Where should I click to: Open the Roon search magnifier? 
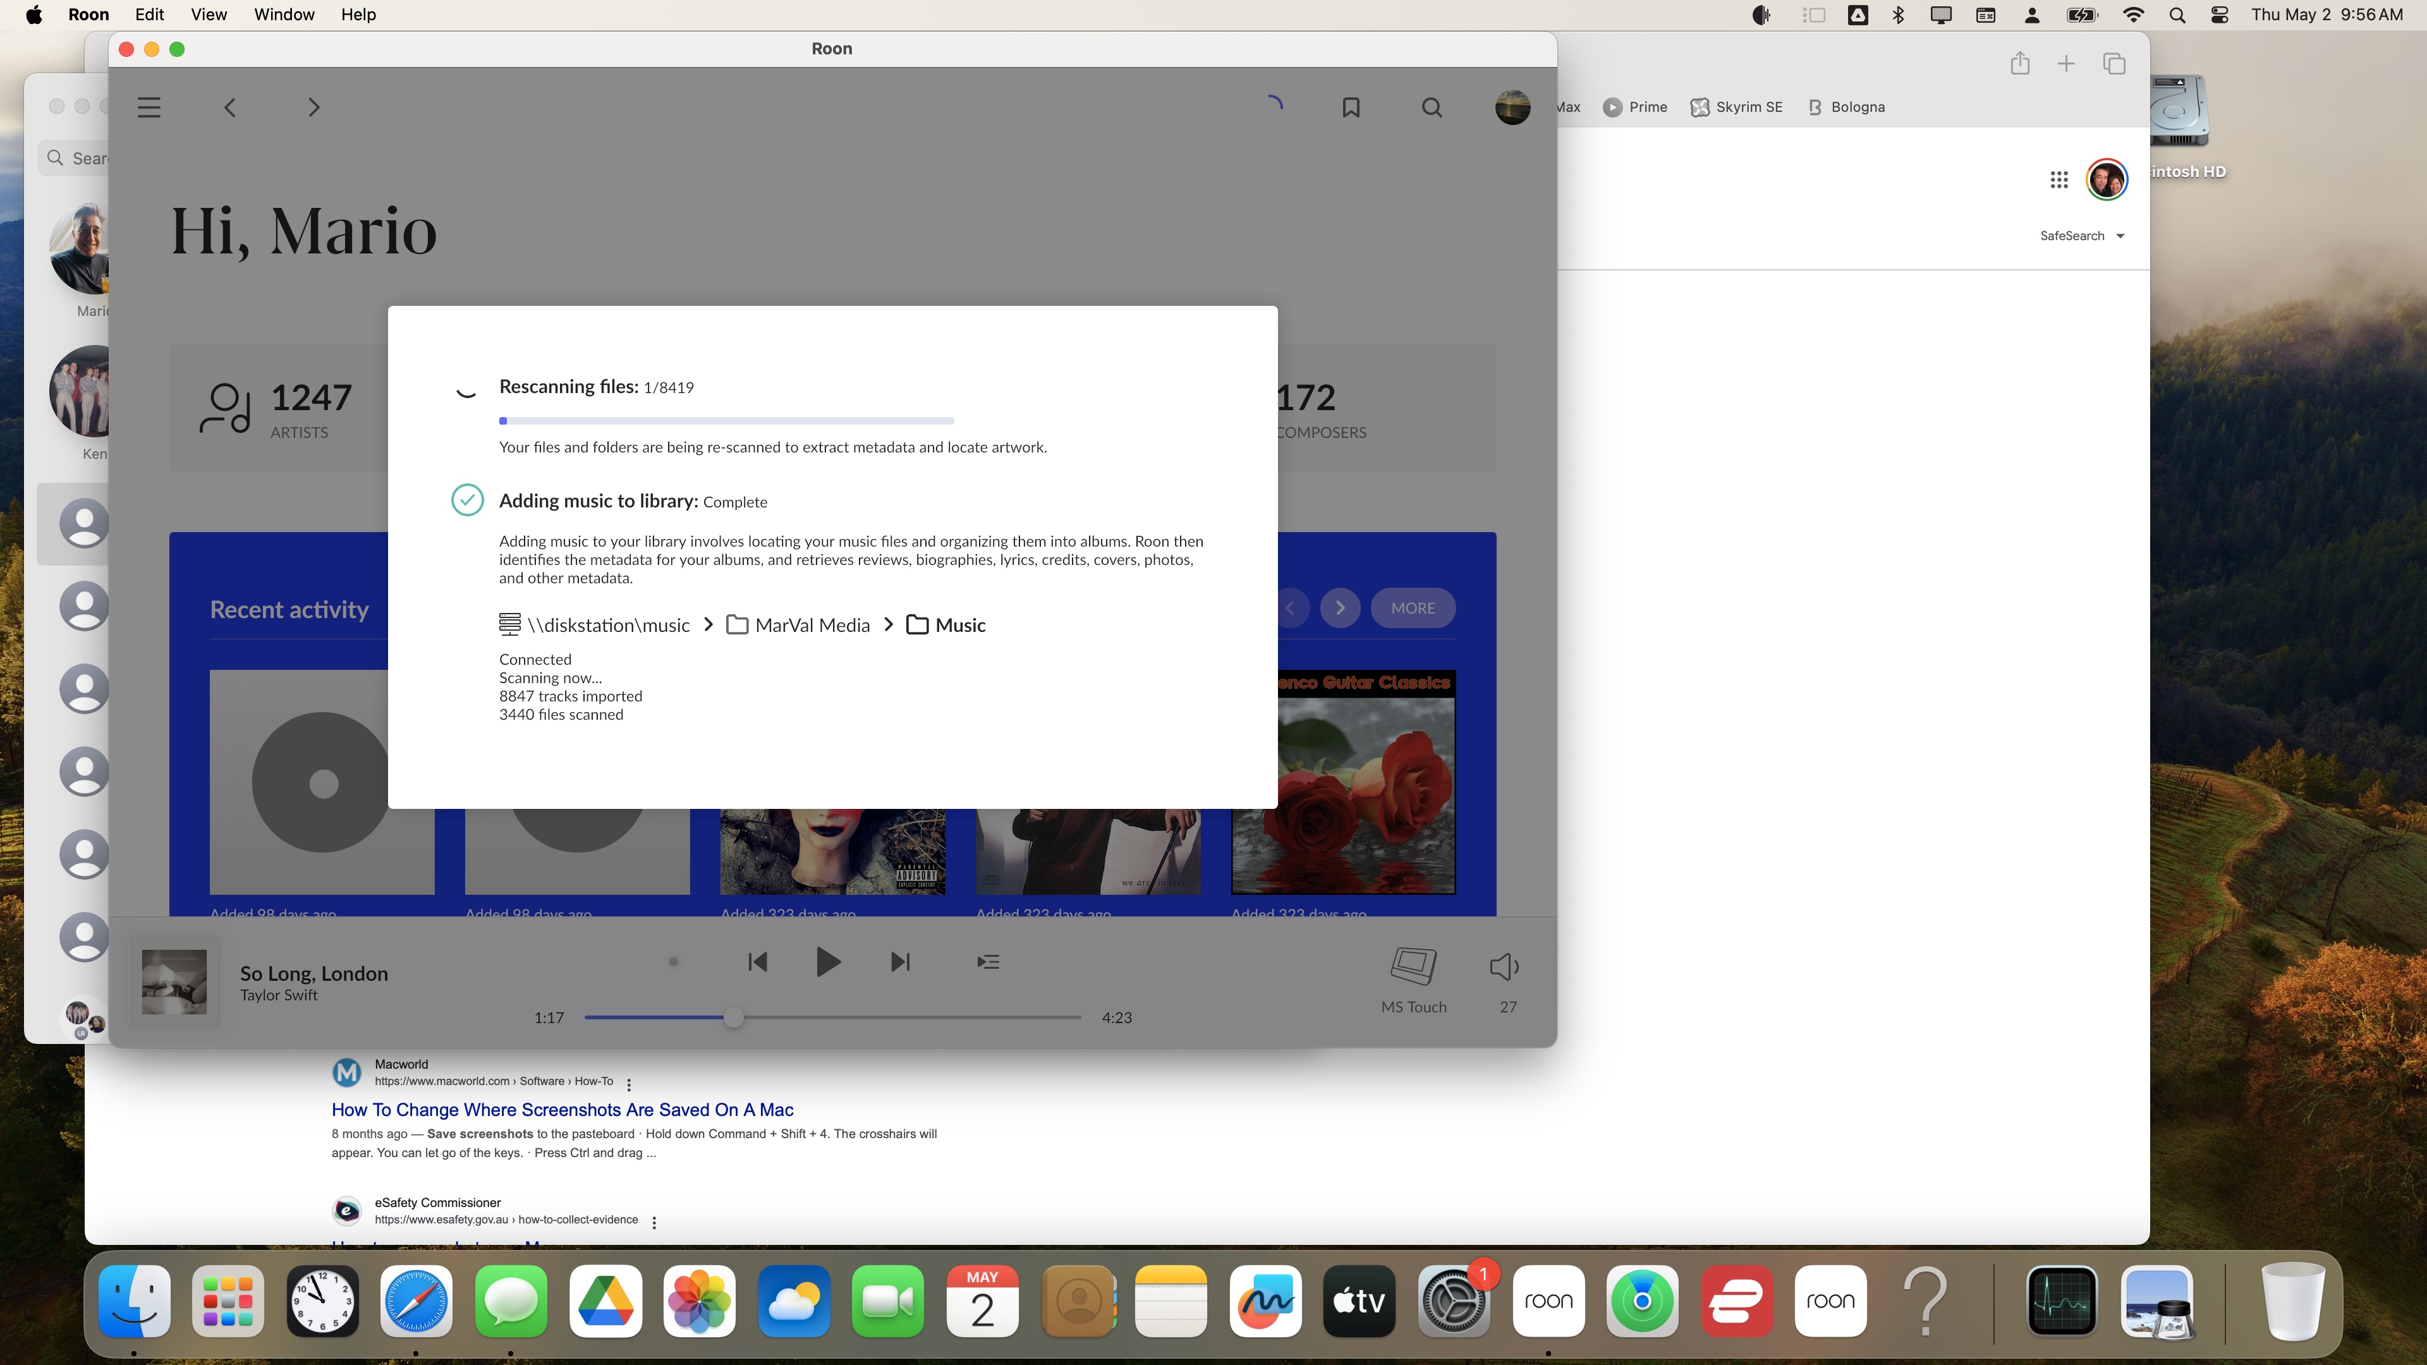click(1431, 107)
